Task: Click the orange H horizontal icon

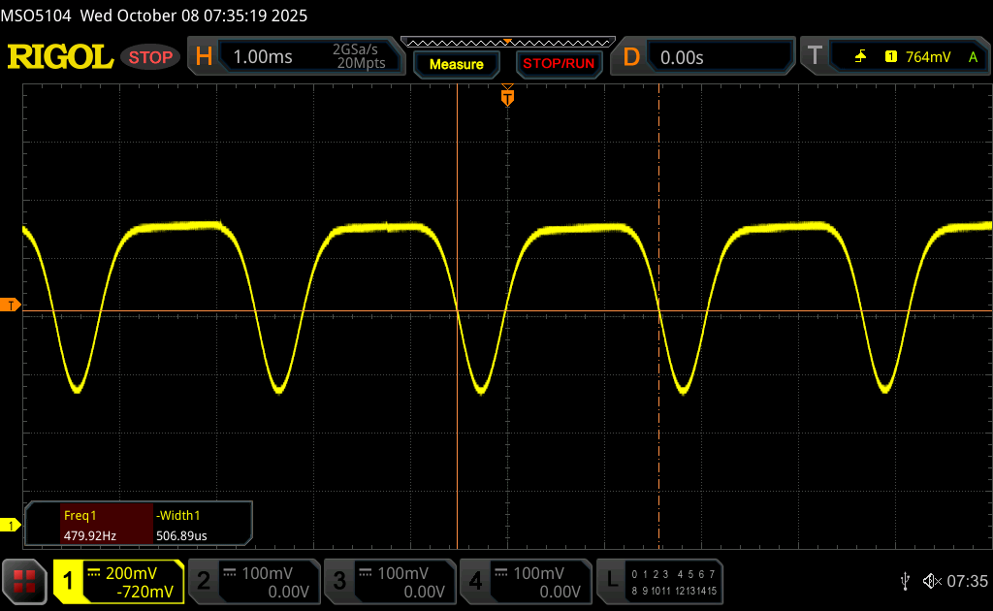Action: click(204, 57)
